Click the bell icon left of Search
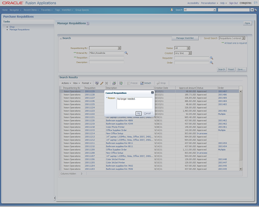Image resolution: width=259 pixels, height=207 pixels. [x=172, y=10]
